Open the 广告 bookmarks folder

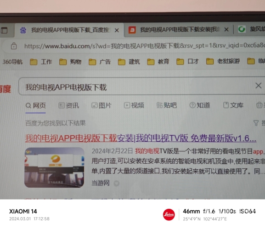[x=100, y=62]
